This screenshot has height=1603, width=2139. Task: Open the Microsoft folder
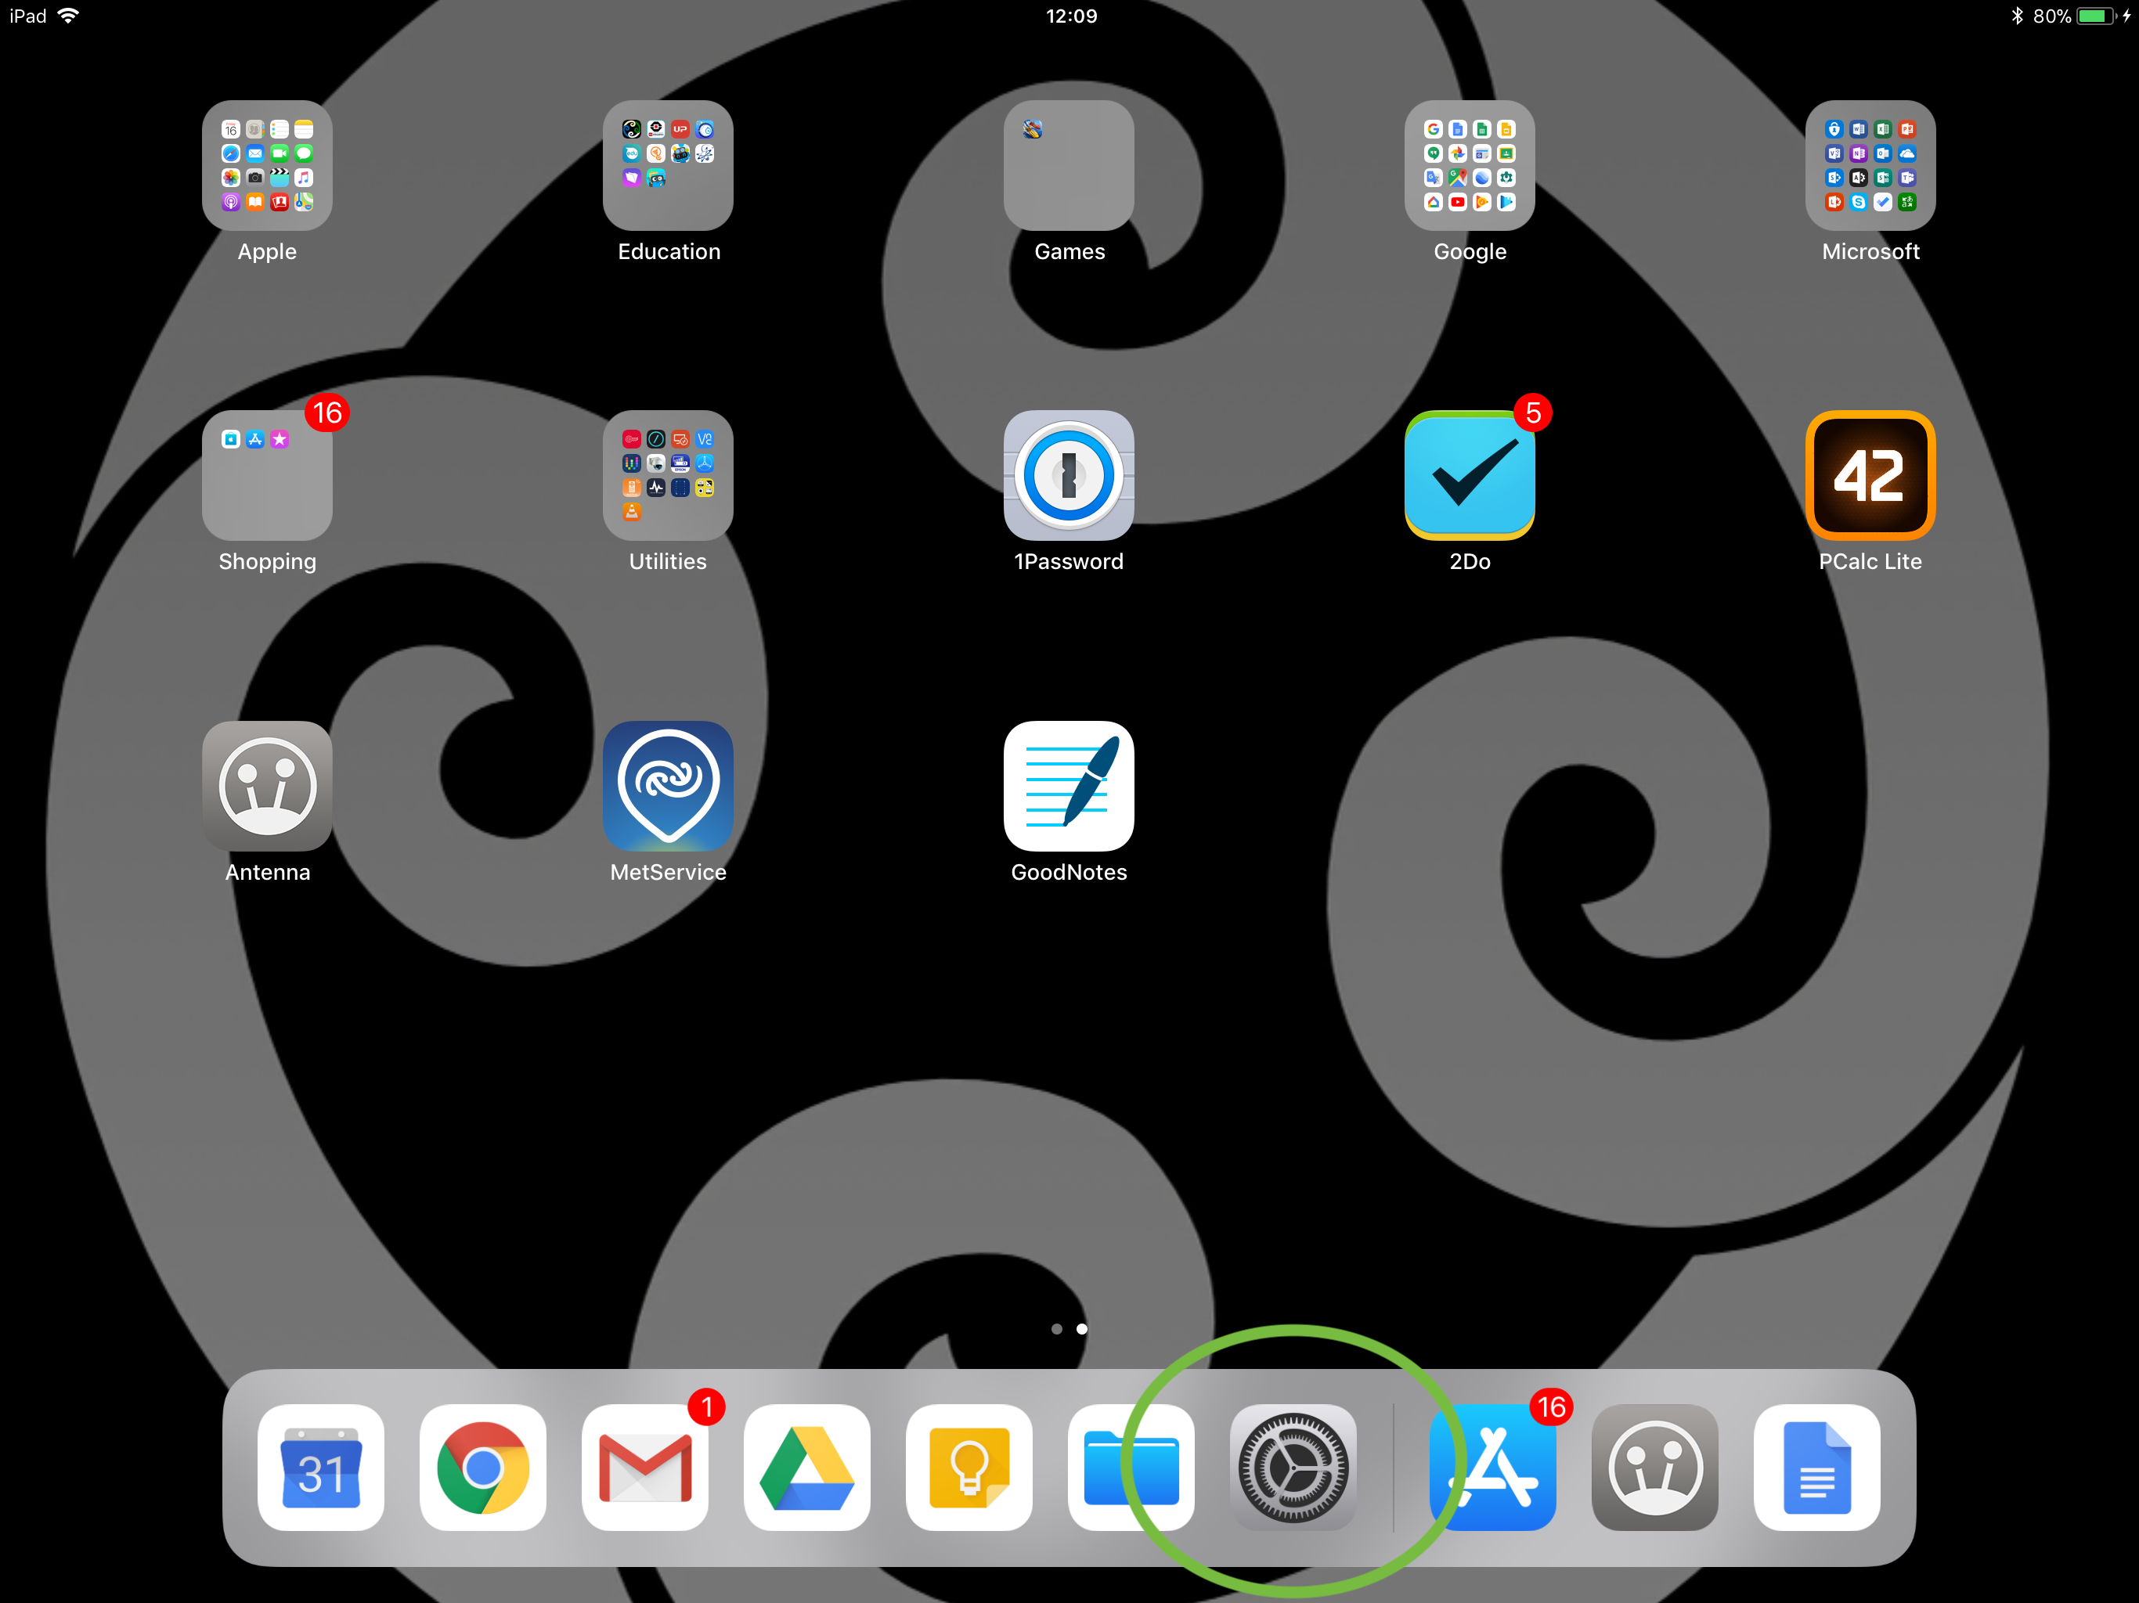1870,165
